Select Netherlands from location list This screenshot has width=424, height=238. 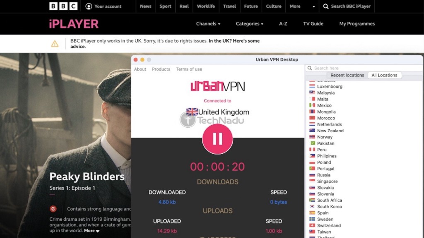329,124
